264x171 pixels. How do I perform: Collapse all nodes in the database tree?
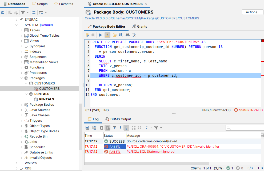coord(34,12)
